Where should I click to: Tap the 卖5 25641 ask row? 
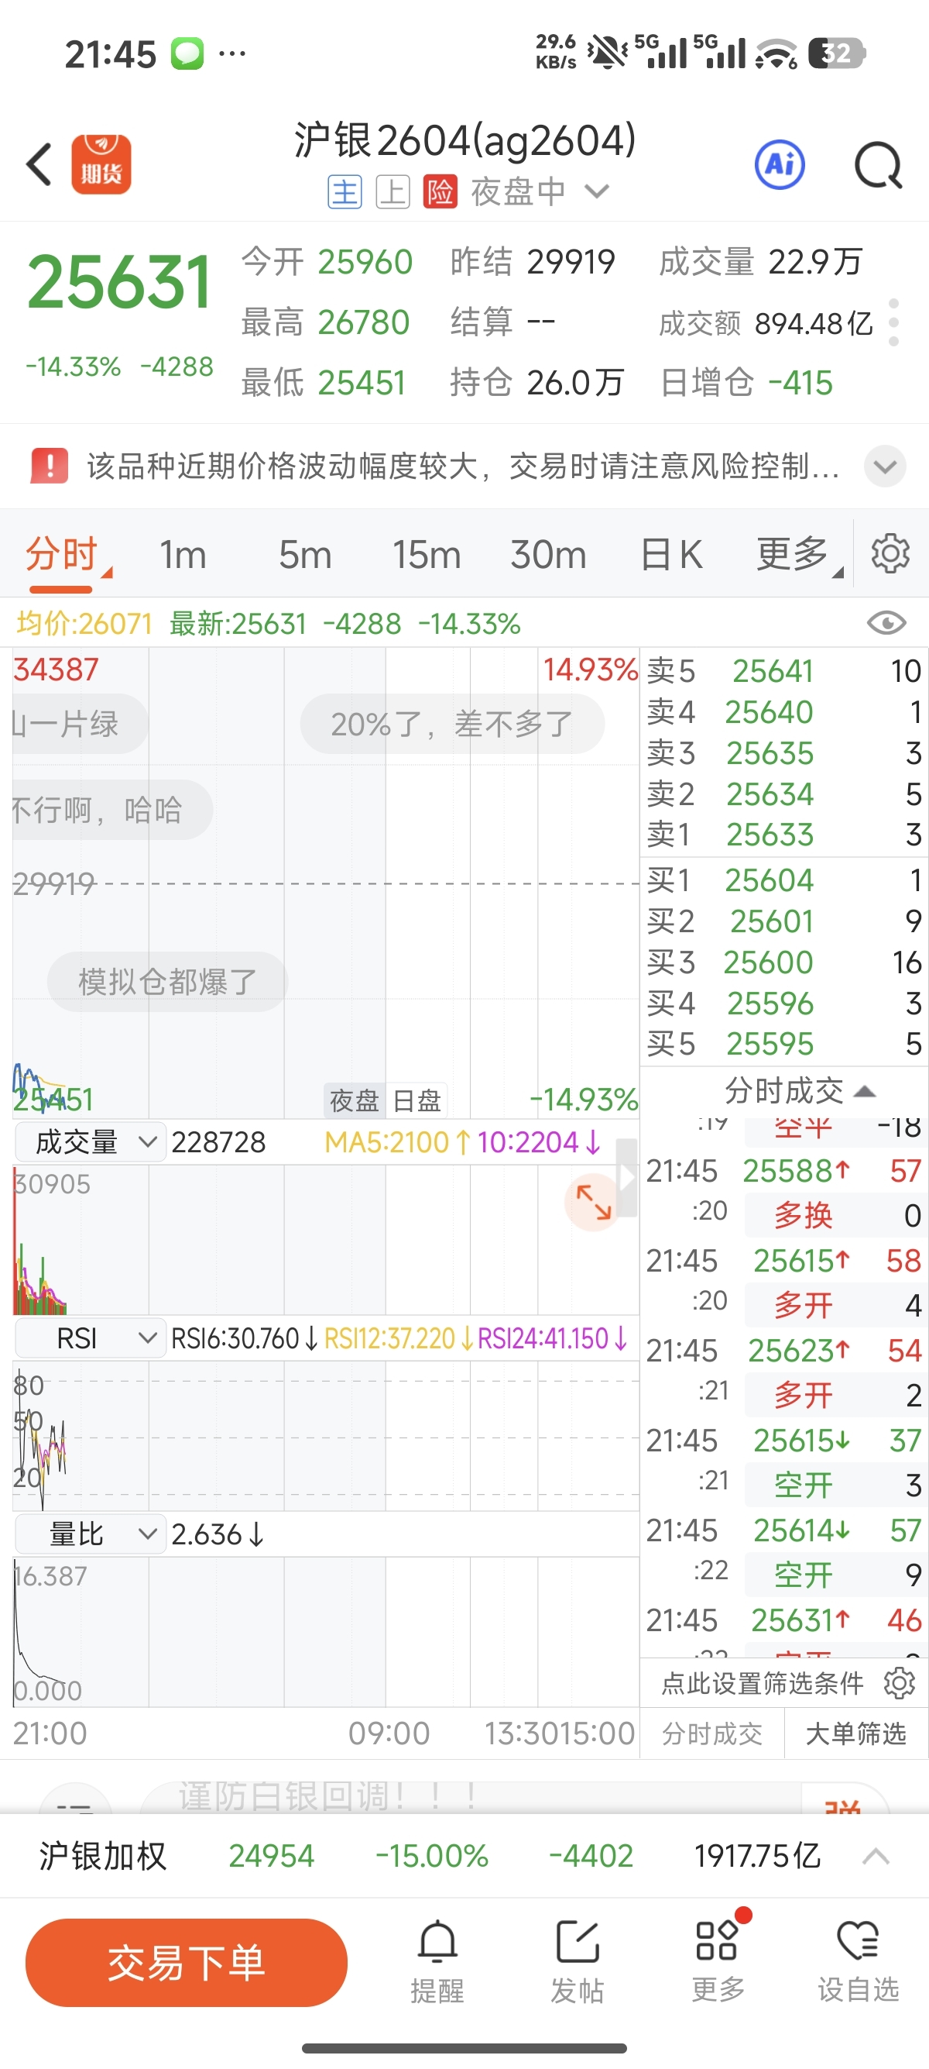coord(783,670)
